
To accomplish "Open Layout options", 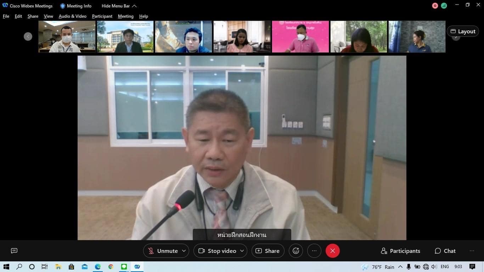I will click(463, 31).
